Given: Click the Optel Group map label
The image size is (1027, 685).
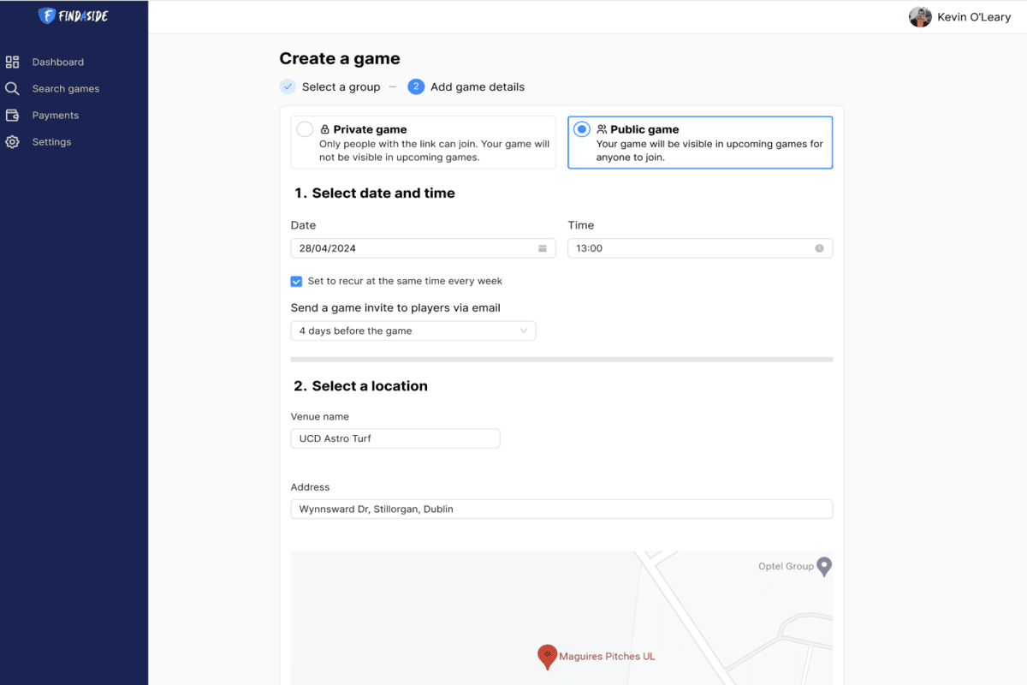Looking at the screenshot, I should pyautogui.click(x=786, y=566).
